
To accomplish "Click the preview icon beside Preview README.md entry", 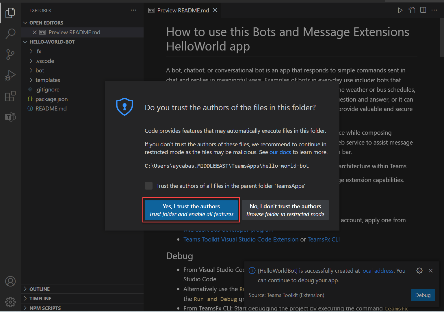I will click(42, 32).
